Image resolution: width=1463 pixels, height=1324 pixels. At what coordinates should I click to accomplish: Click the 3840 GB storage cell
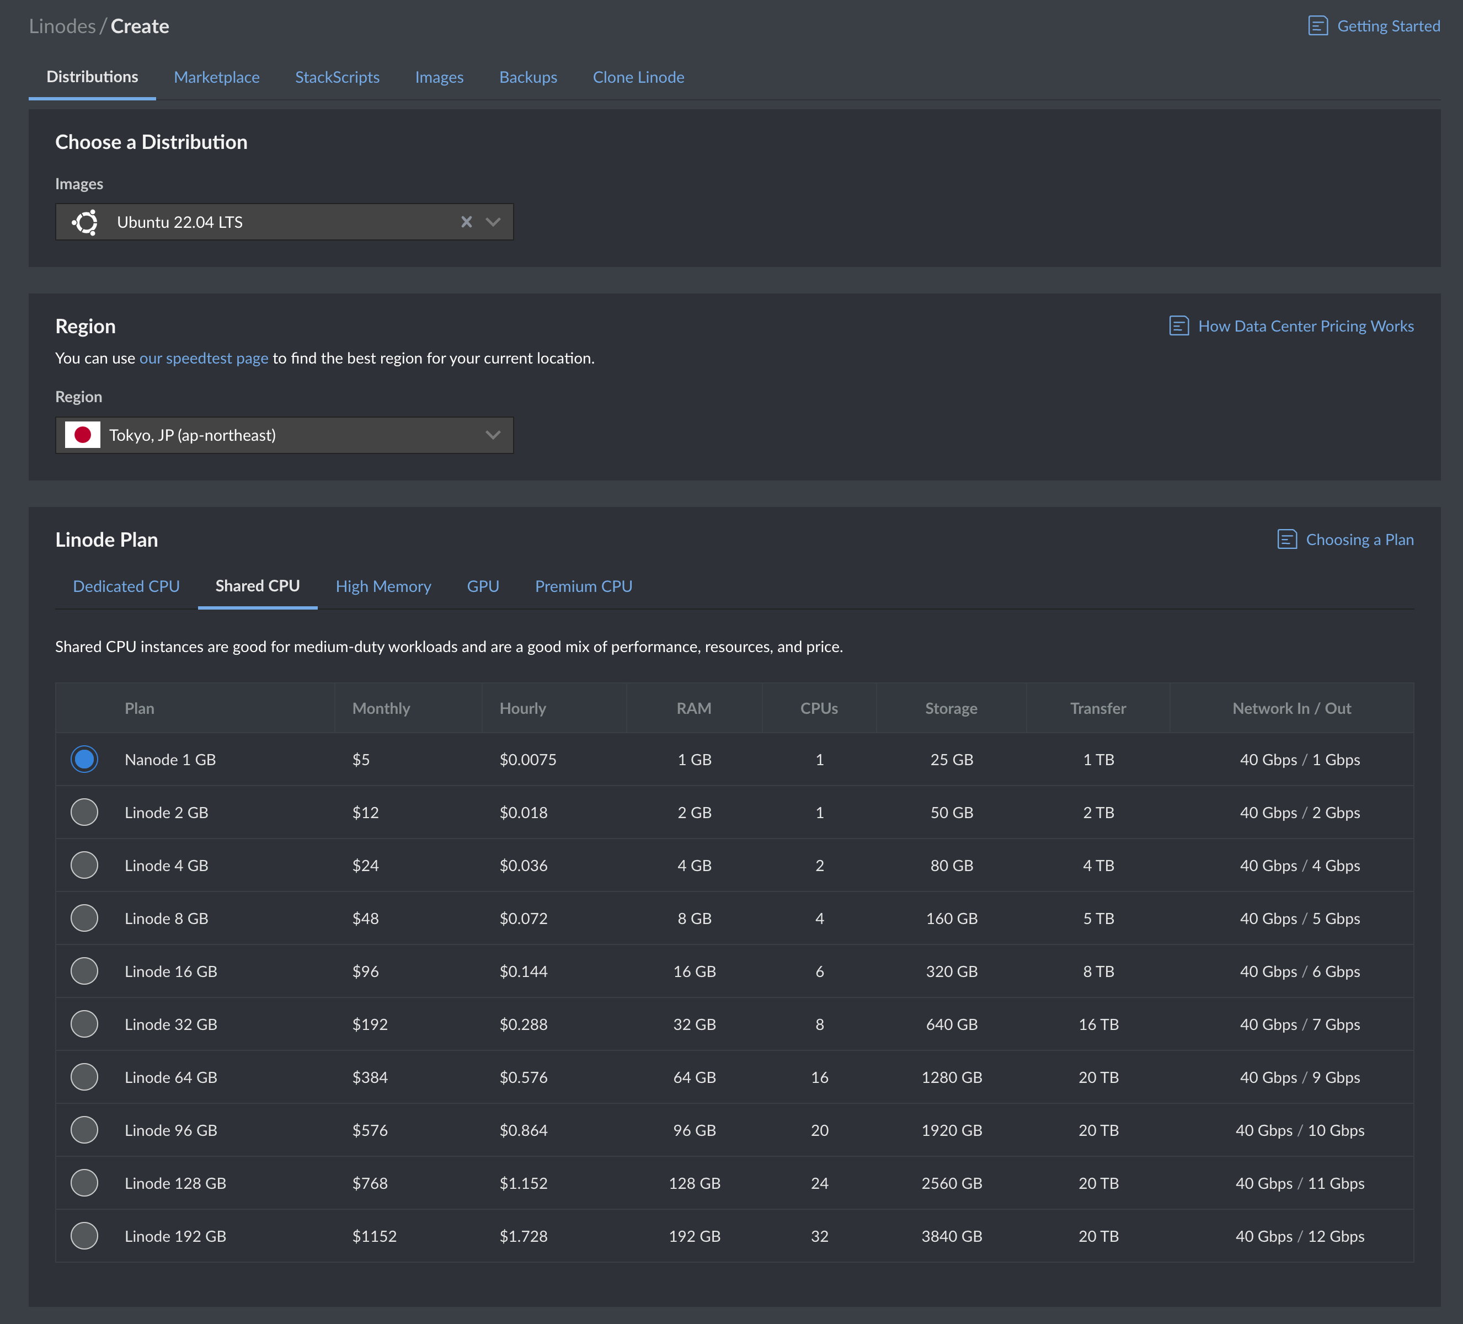[952, 1236]
